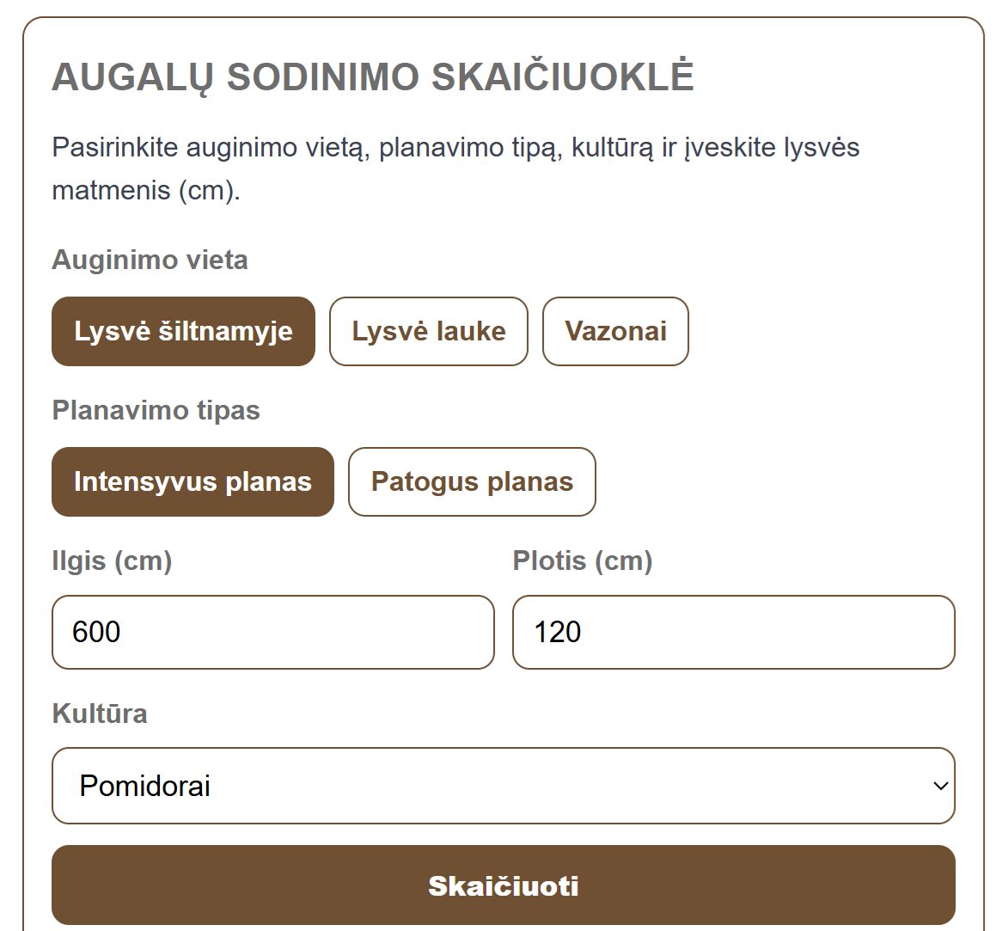The image size is (1002, 931).
Task: Switch to Patogus planas planning type
Action: coord(472,481)
